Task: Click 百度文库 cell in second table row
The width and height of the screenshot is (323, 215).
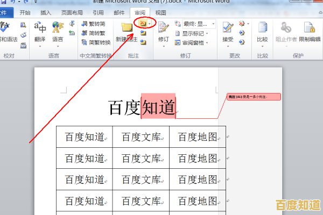Action: (x=141, y=158)
